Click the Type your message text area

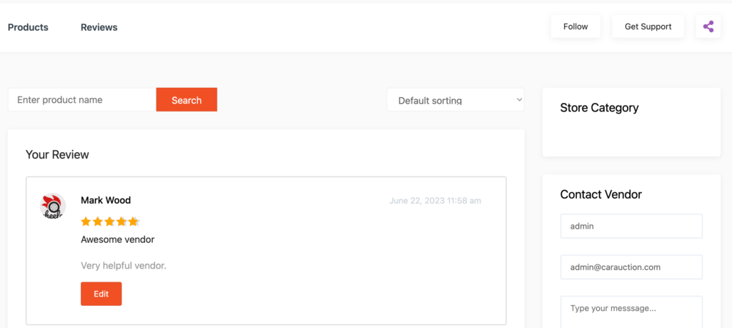[x=631, y=312]
